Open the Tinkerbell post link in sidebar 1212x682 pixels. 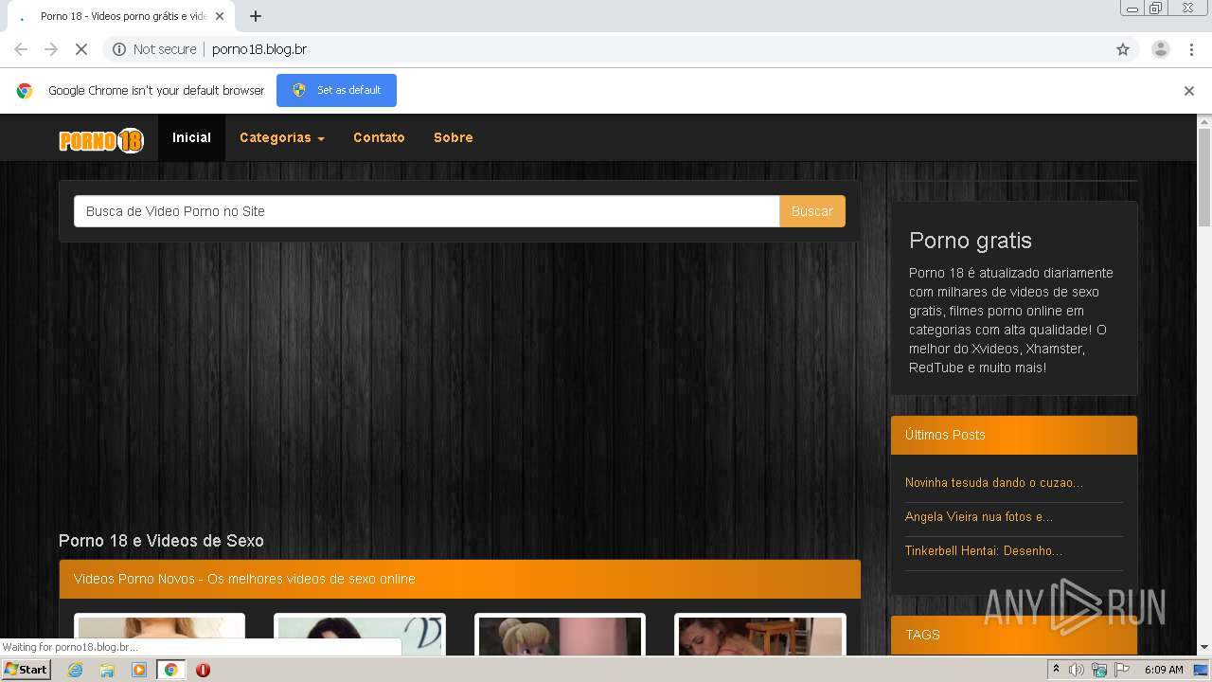[x=984, y=551]
